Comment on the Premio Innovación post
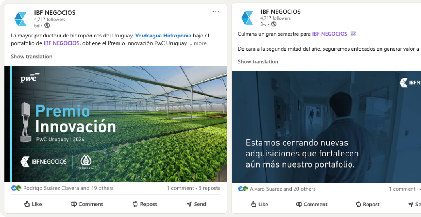The width and height of the screenshot is (421, 217). pyautogui.click(x=87, y=204)
